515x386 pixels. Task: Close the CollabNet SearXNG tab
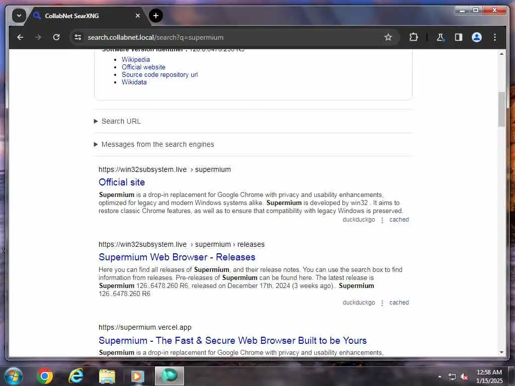pos(138,16)
